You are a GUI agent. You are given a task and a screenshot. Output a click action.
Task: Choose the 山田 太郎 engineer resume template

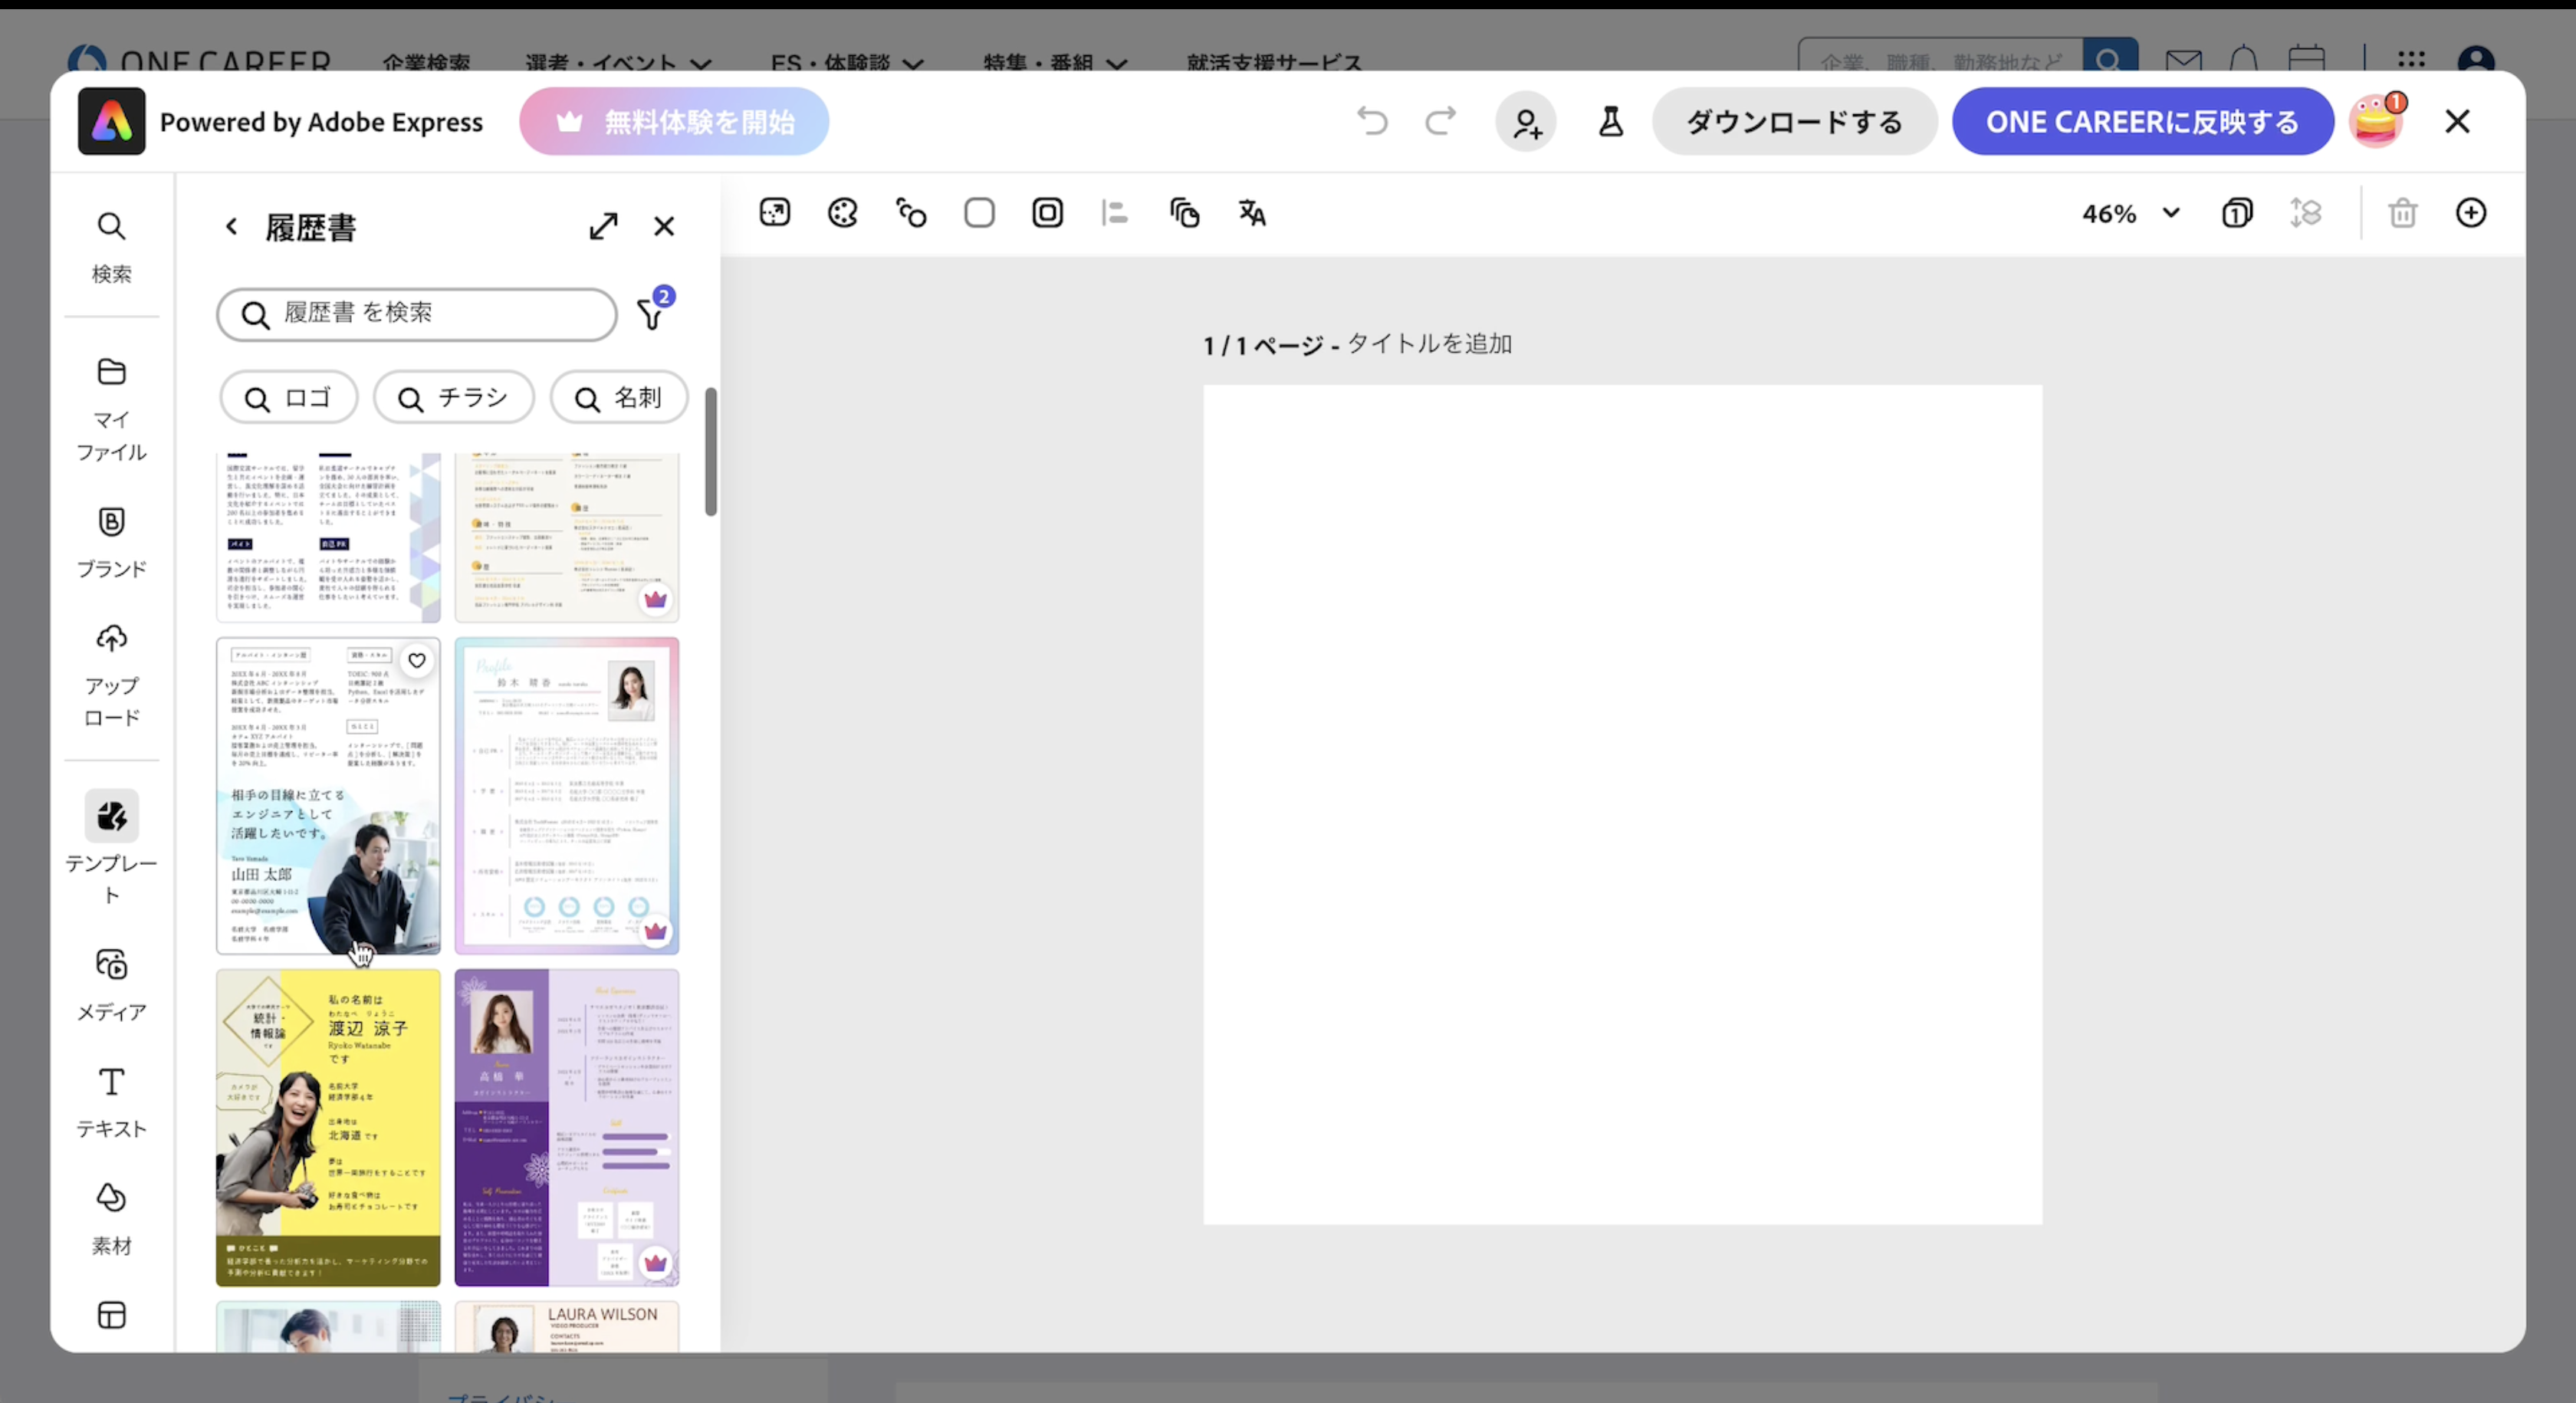pos(328,796)
